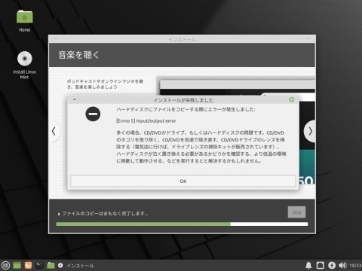Click the show desktop taskbar icon
The image size is (362, 271).
(17, 265)
